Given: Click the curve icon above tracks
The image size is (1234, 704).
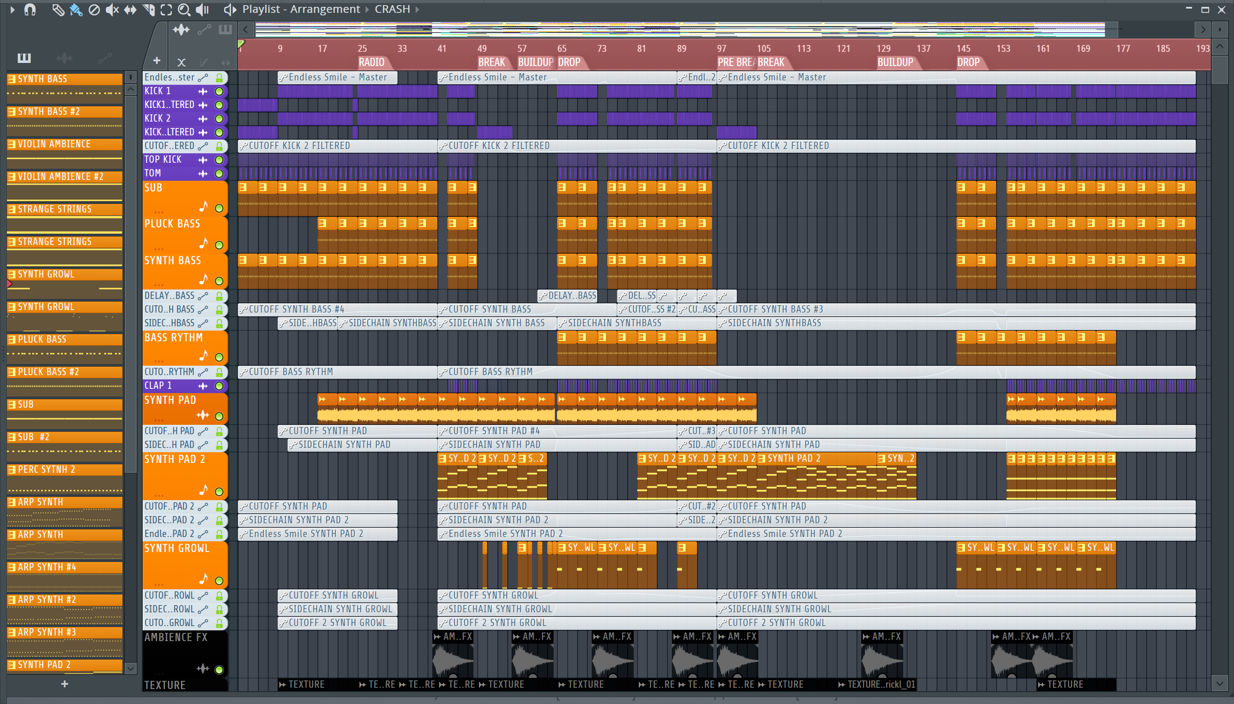Looking at the screenshot, I should 204,62.
